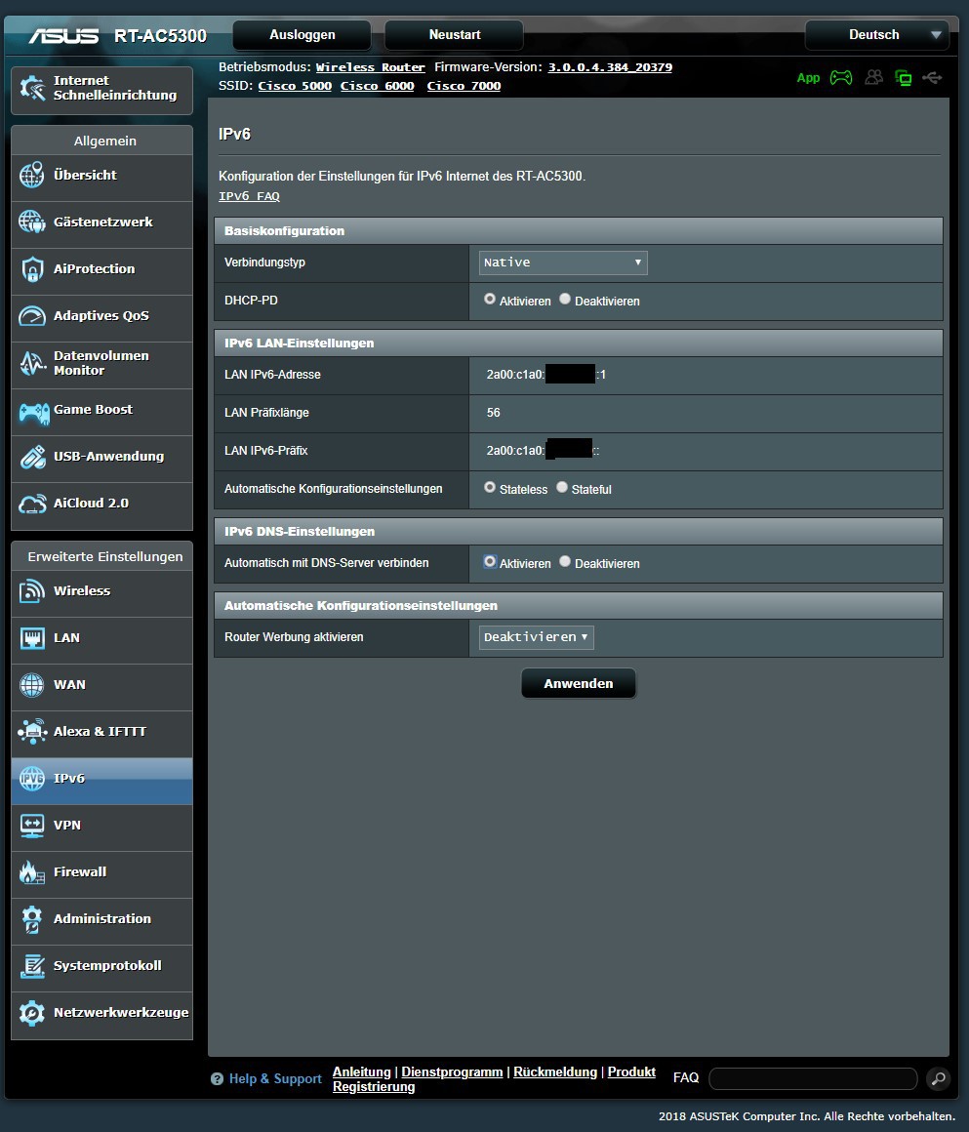This screenshot has height=1132, width=969.
Task: Disable automatic DNS server connection
Action: [565, 562]
